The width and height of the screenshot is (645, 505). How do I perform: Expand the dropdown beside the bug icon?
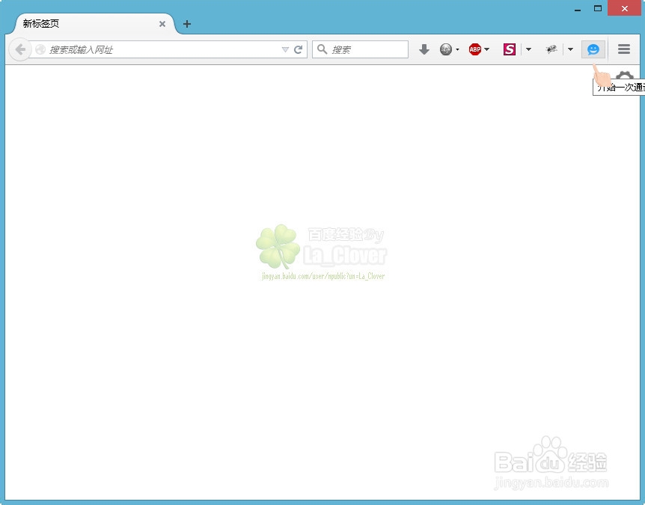[x=570, y=50]
